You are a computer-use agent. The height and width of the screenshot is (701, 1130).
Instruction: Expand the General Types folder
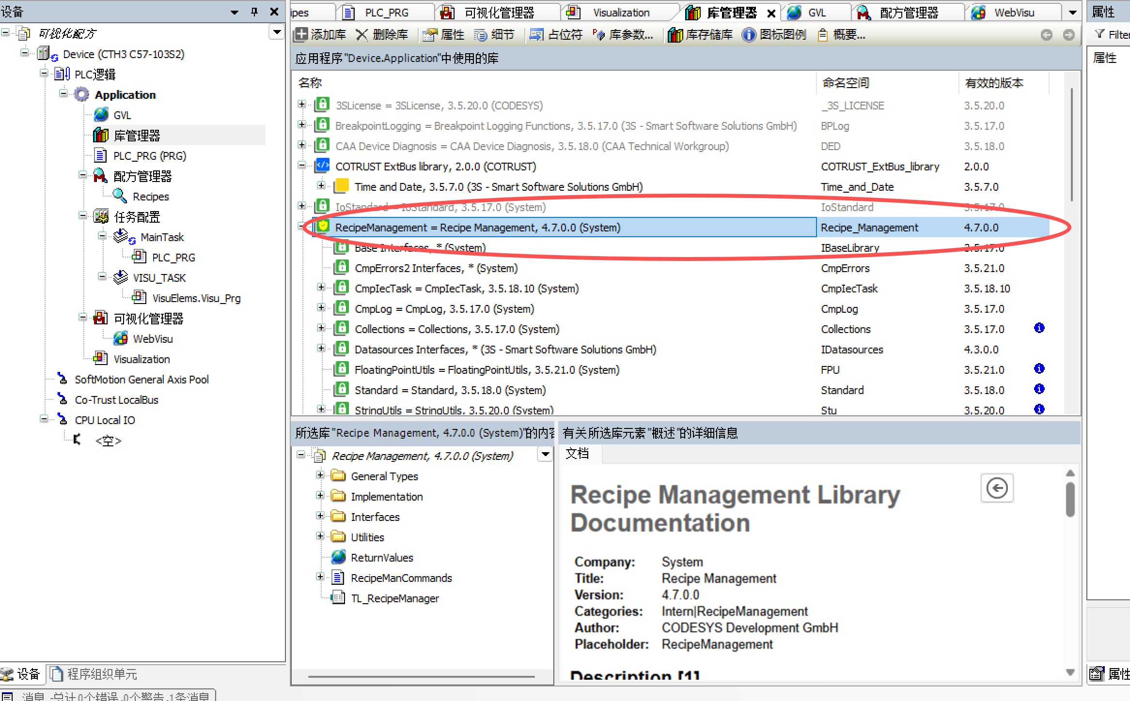point(320,475)
